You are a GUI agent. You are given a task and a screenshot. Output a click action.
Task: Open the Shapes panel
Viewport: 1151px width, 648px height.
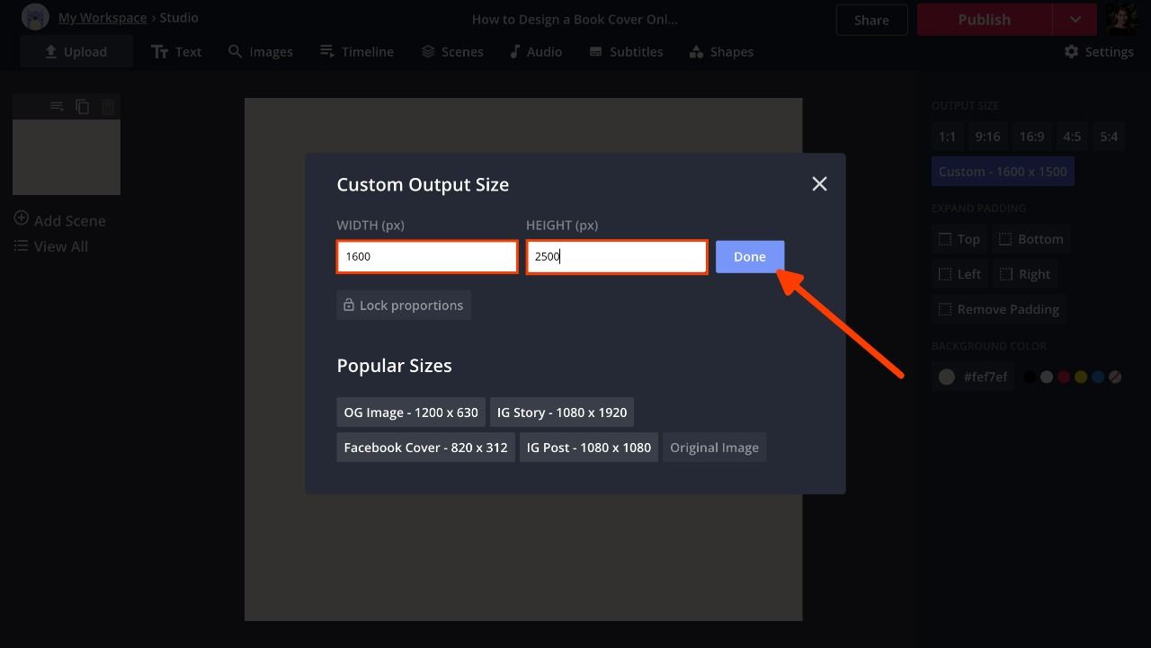point(721,52)
